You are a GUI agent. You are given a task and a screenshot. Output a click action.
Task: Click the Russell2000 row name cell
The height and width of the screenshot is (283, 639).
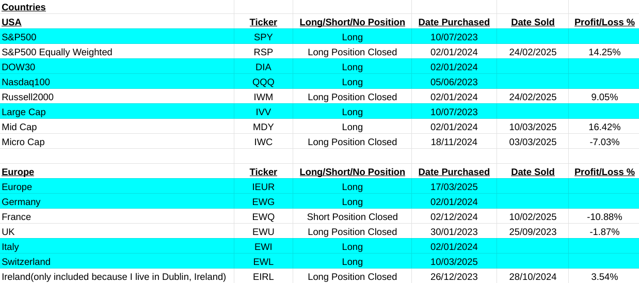(28, 97)
